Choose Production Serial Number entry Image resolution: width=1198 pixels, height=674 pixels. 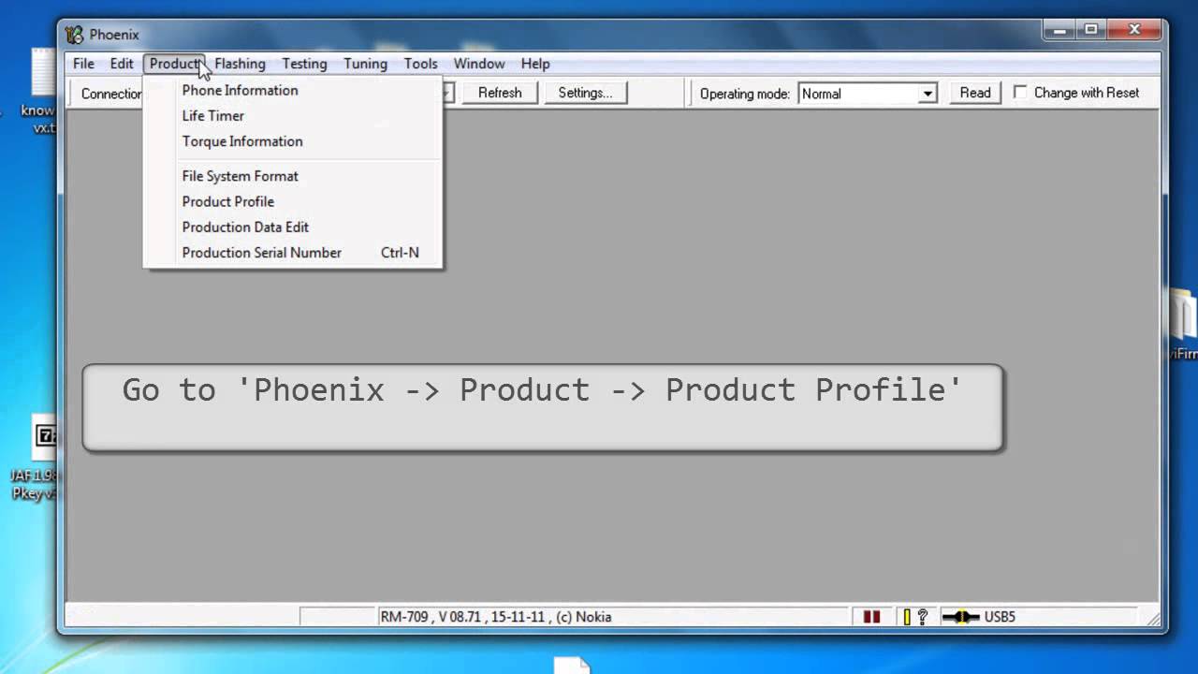(x=292, y=253)
